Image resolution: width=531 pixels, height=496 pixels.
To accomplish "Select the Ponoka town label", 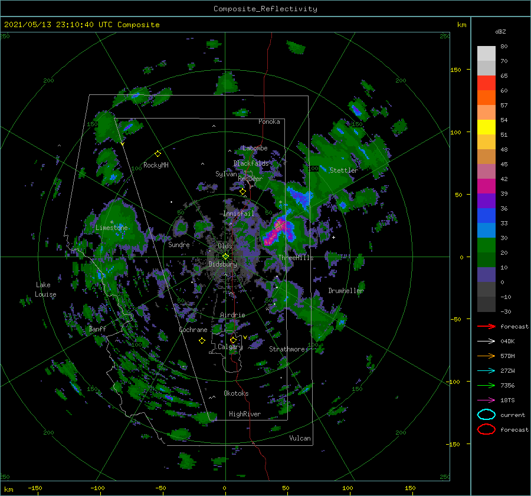I will click(x=269, y=121).
